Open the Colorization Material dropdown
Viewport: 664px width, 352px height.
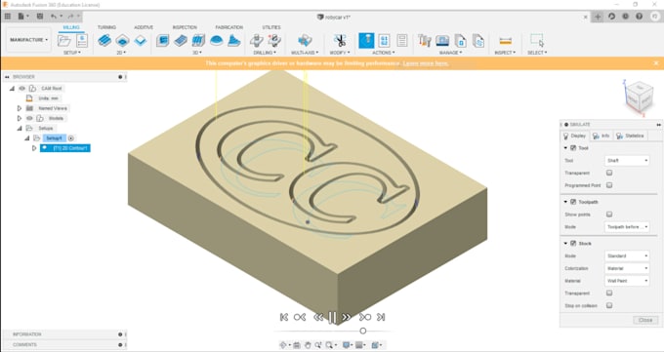627,268
